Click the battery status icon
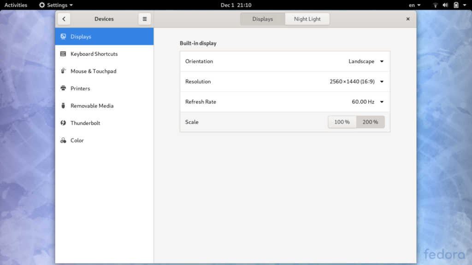Image resolution: width=472 pixels, height=265 pixels. 456,5
